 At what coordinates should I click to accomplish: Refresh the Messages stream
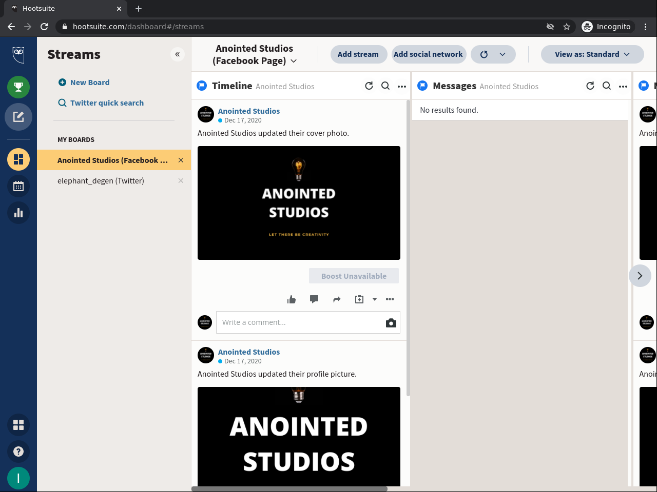[x=590, y=86]
